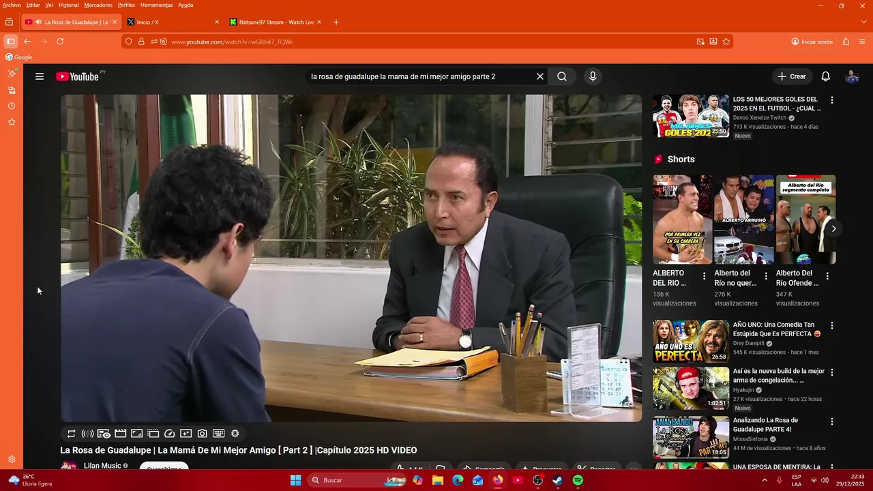Toggle the expand-frame player icon
This screenshot has height=491, width=873.
pyautogui.click(x=136, y=434)
